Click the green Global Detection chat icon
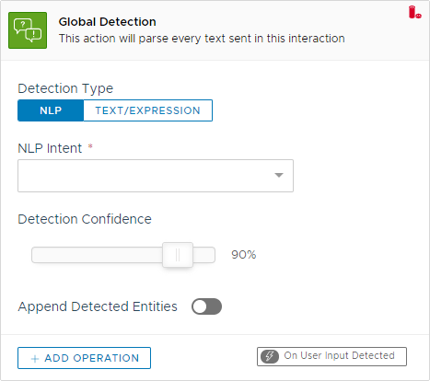The image size is (430, 381). coord(28,30)
